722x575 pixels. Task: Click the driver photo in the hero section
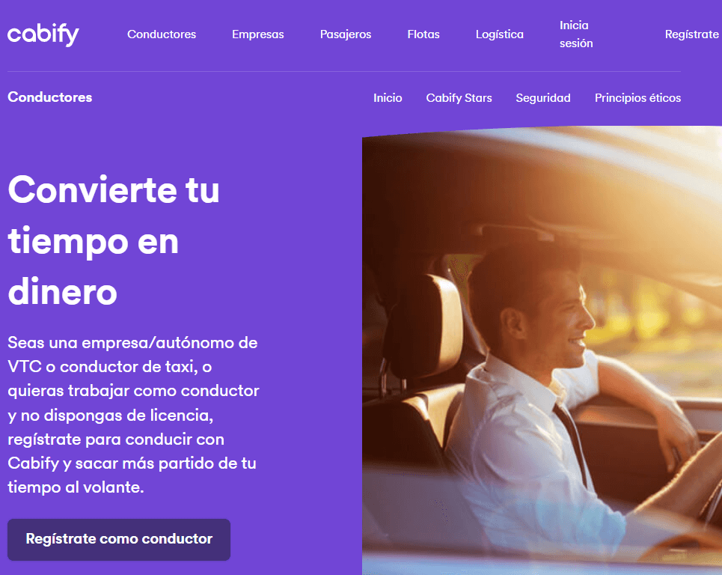coord(542,350)
